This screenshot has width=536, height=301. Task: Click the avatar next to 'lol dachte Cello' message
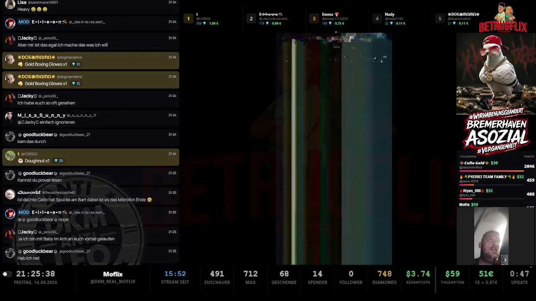[x=10, y=195]
